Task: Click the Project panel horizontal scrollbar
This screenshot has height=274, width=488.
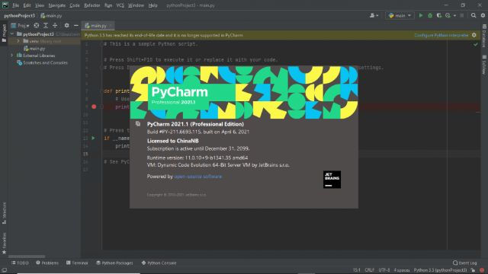Action: (x=27, y=256)
